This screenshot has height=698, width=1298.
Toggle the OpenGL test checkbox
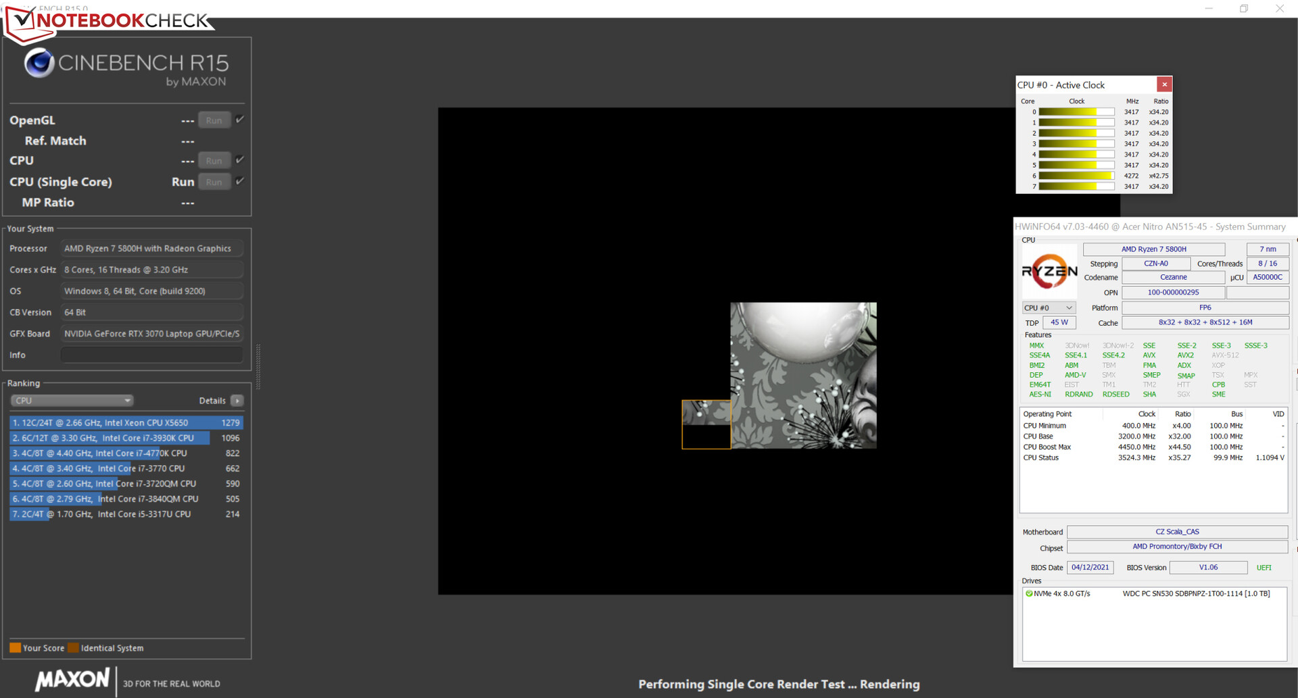240,120
